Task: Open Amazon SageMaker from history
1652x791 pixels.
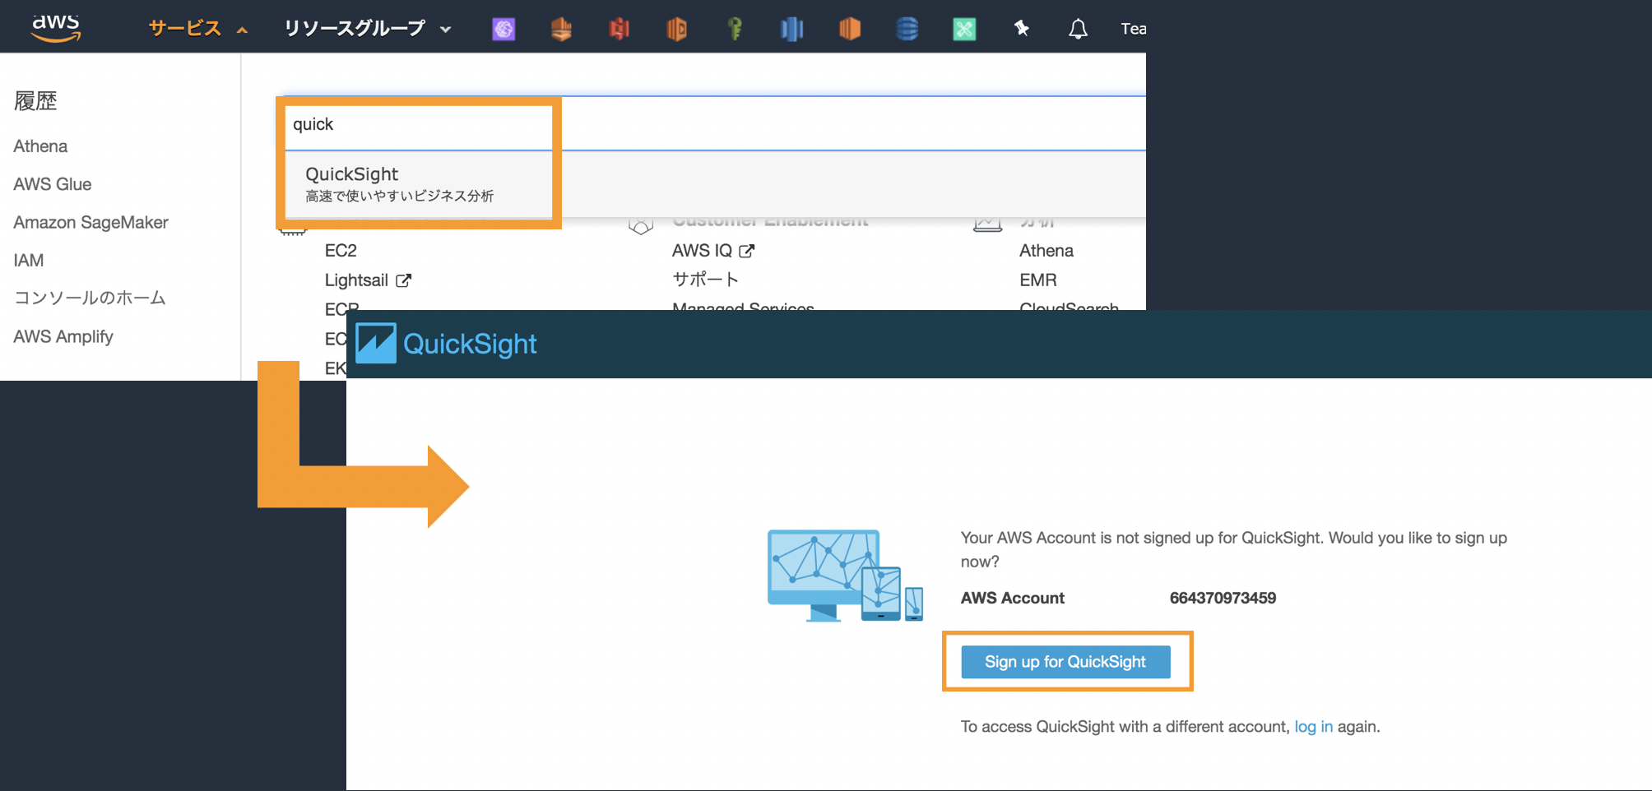Action: point(90,222)
